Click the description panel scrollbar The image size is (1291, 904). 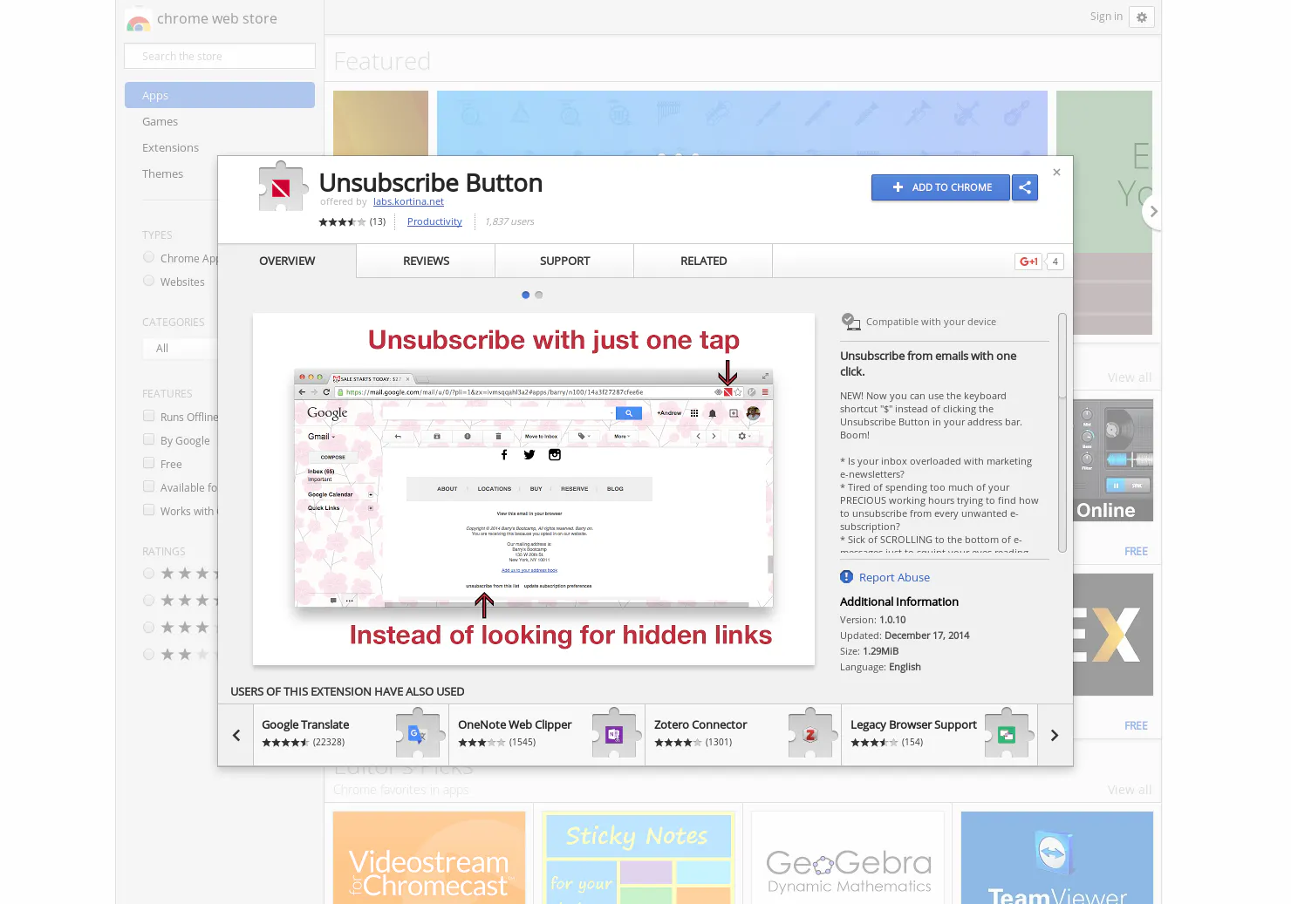pos(1062,433)
